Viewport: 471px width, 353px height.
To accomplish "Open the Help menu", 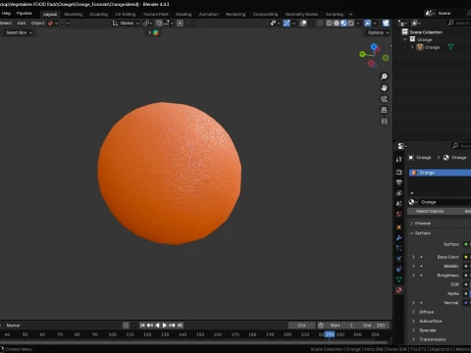I will click(6, 14).
